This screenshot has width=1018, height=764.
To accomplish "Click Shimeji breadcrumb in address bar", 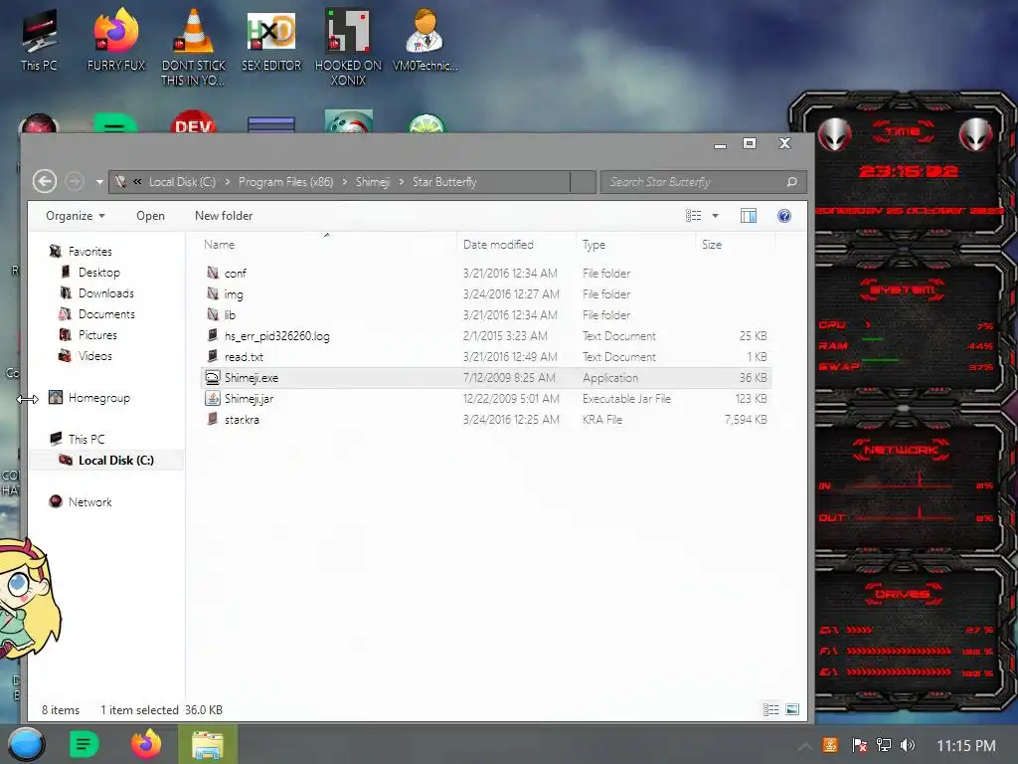I will 372,182.
